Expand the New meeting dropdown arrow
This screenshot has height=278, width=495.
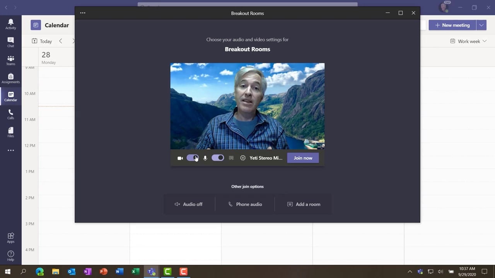click(481, 25)
